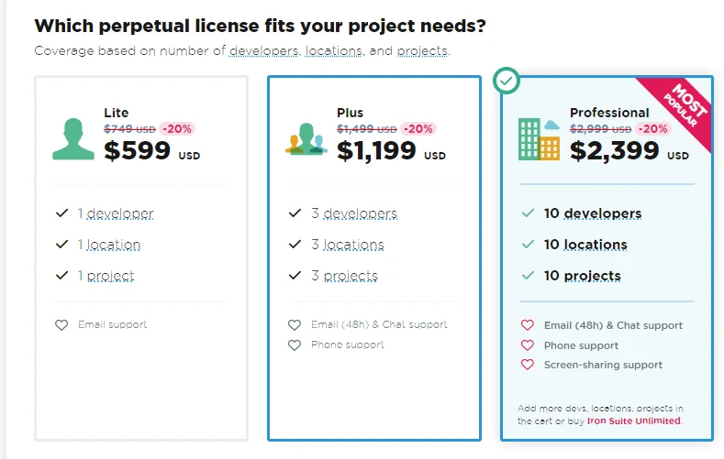Click heart icon beside Screen-sharing support
The height and width of the screenshot is (459, 724).
click(528, 365)
